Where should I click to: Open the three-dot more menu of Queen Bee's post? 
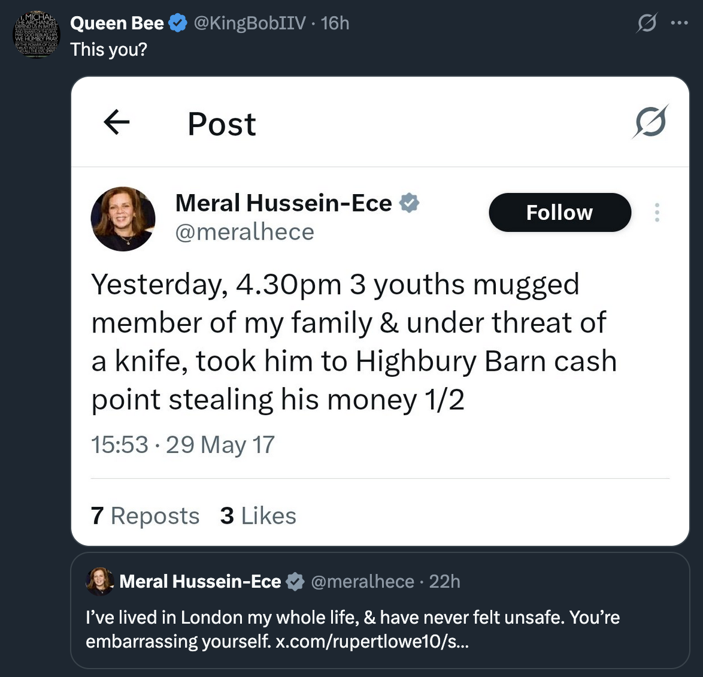tap(679, 23)
